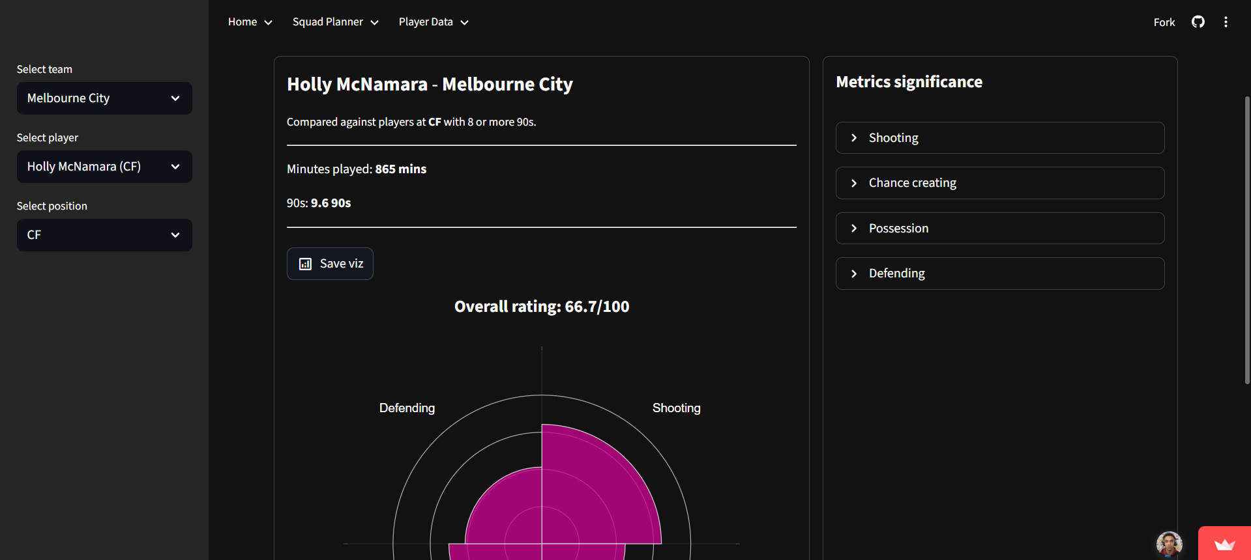Open the Player Data menu
The image size is (1251, 560).
(x=434, y=22)
